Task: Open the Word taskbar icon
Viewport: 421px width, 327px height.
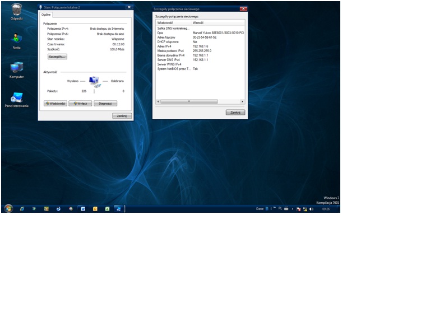Action: (83, 208)
